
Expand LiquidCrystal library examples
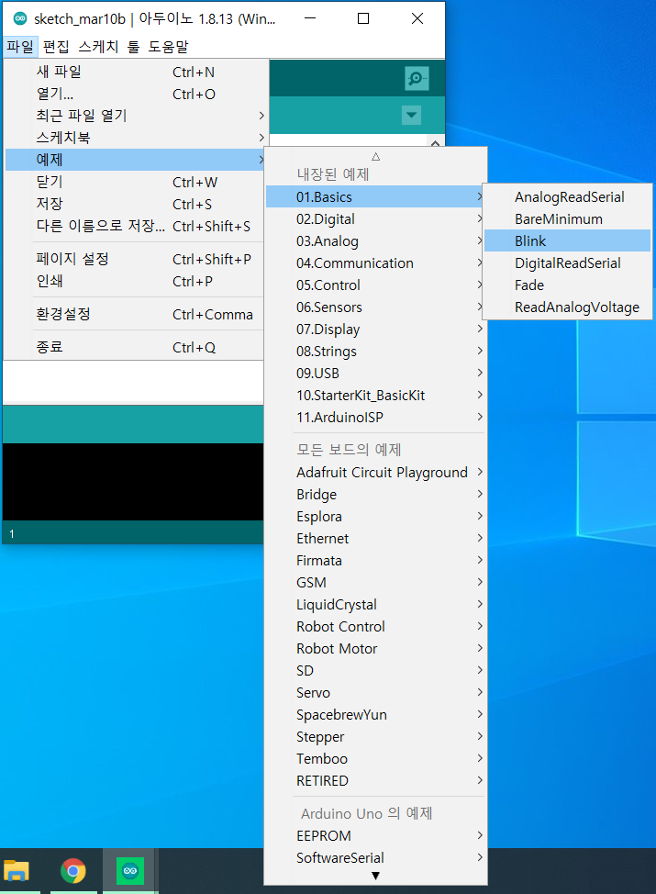(375, 604)
